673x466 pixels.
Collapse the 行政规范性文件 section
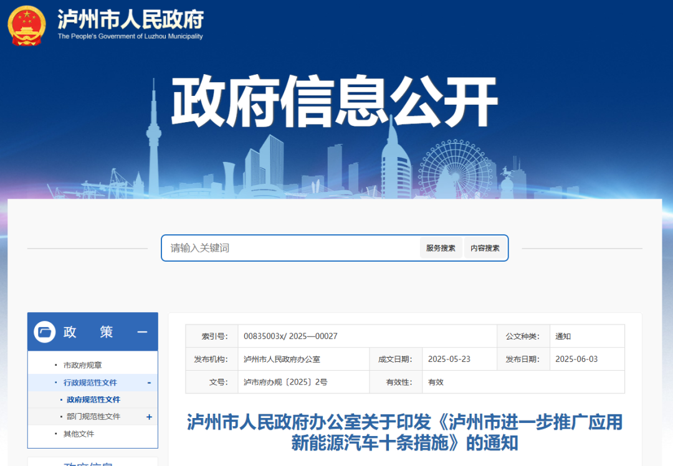click(149, 383)
